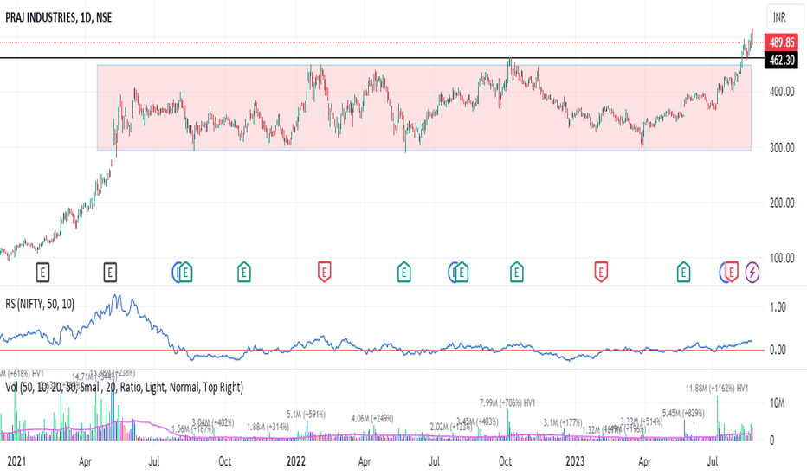Click the purple lightning bolt event icon
The height and width of the screenshot is (476, 807).
point(752,273)
